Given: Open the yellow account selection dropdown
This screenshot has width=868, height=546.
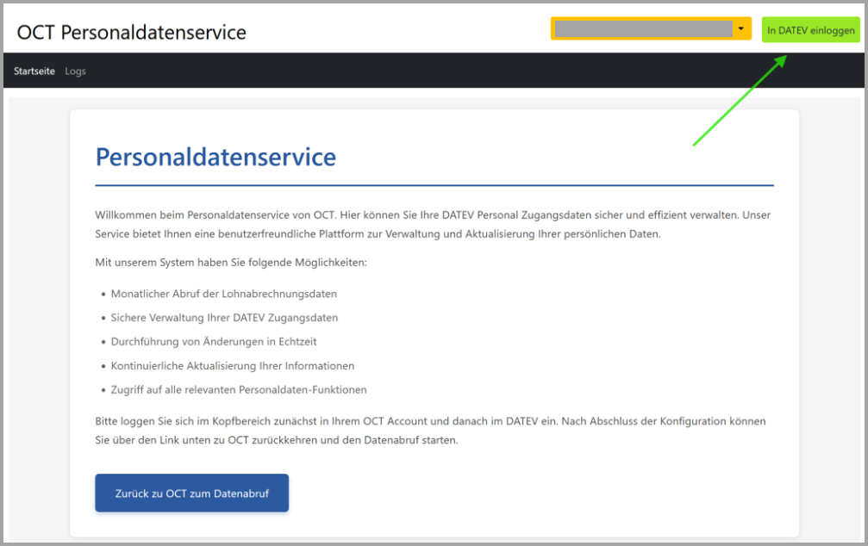Looking at the screenshot, I should pyautogui.click(x=651, y=28).
